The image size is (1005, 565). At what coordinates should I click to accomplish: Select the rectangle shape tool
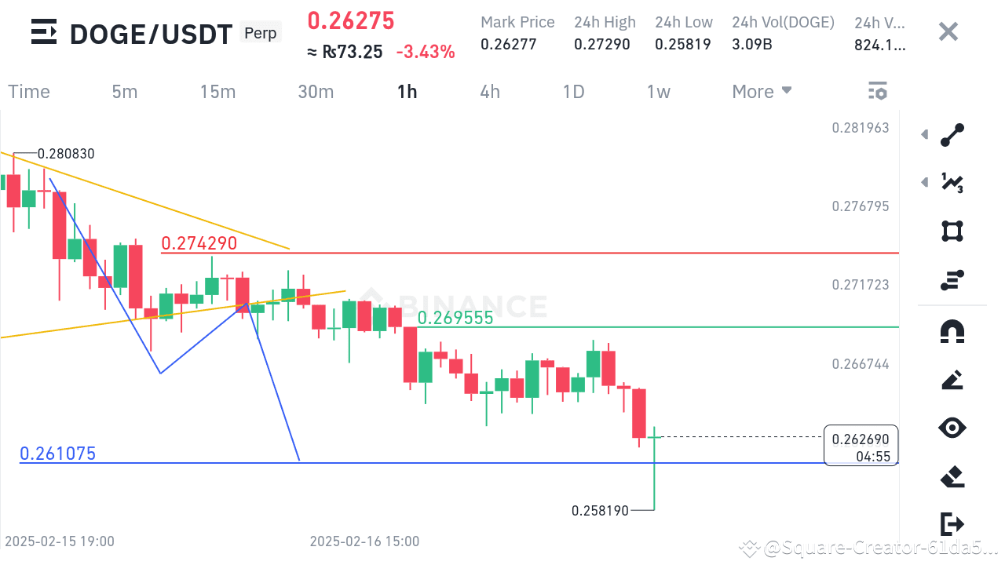[x=952, y=231]
